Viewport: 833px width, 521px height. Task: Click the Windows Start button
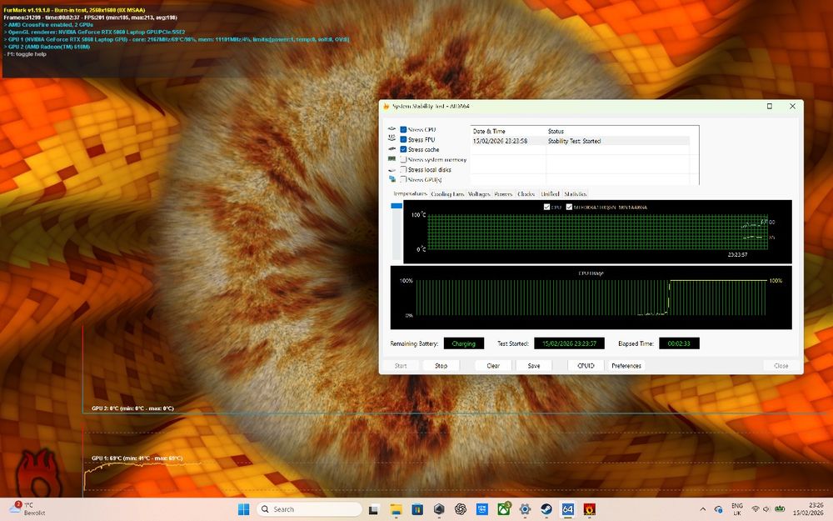[x=244, y=508]
